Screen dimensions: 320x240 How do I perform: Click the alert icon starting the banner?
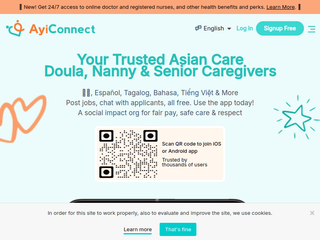[21, 7]
